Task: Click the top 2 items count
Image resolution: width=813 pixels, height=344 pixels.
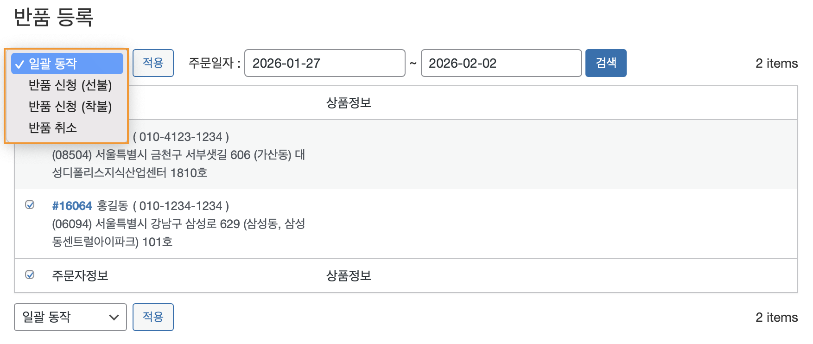Action: click(776, 64)
